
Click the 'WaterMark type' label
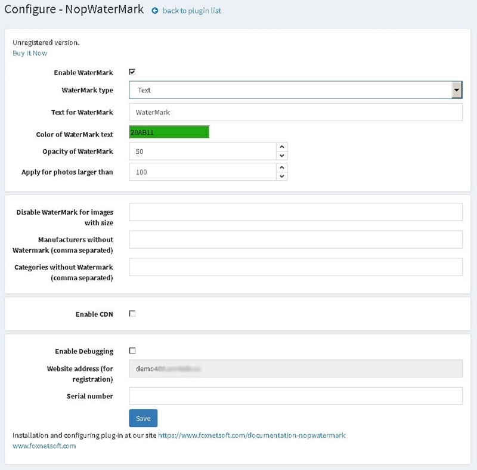[x=87, y=90]
